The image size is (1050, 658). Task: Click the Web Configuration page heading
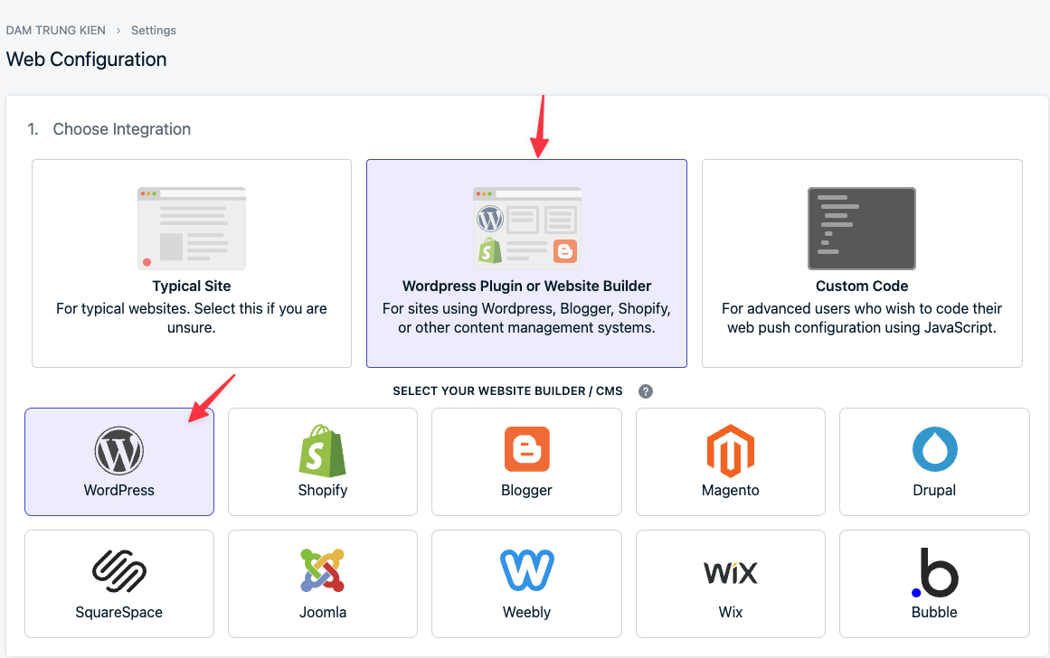pyautogui.click(x=87, y=60)
